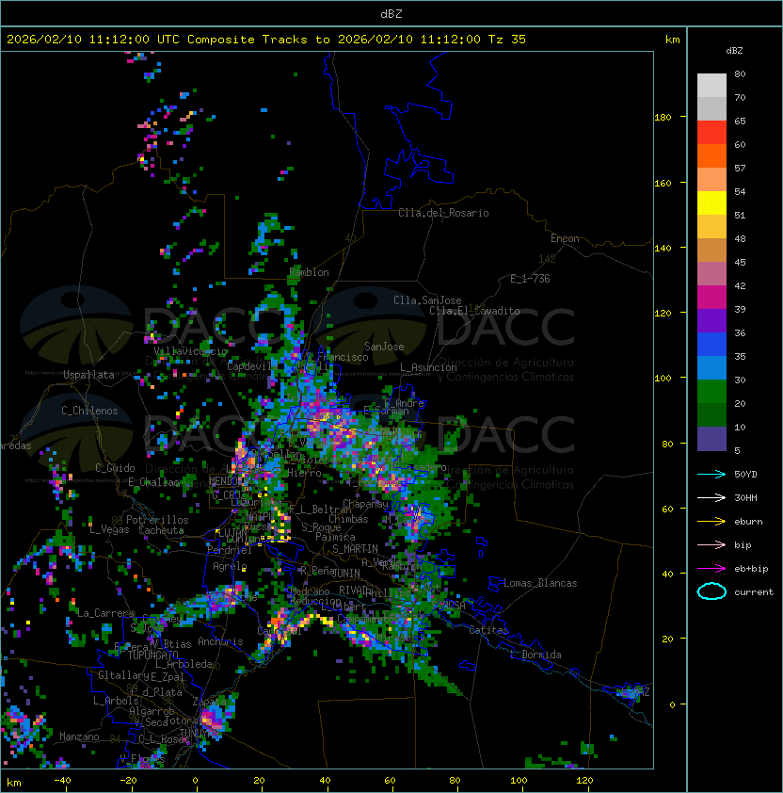Click the E_1-736 map label
783x793 pixels.
530,279
